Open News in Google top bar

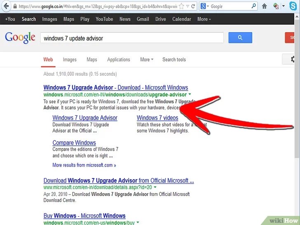click(125, 19)
